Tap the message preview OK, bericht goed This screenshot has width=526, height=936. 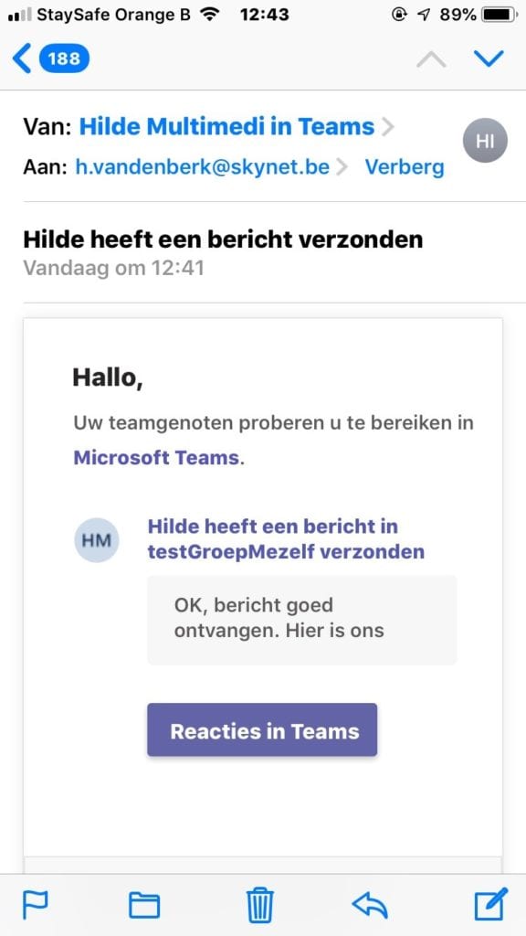pos(301,620)
